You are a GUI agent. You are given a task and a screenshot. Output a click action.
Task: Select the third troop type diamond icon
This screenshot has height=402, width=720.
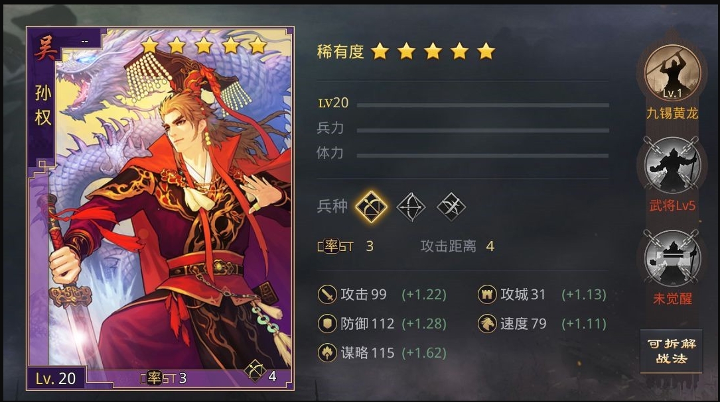pyautogui.click(x=451, y=207)
